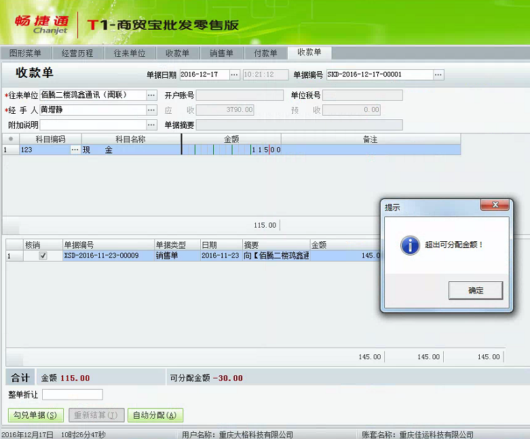
Task: Click the status bar date 2016年12月17日
Action: coord(27,435)
